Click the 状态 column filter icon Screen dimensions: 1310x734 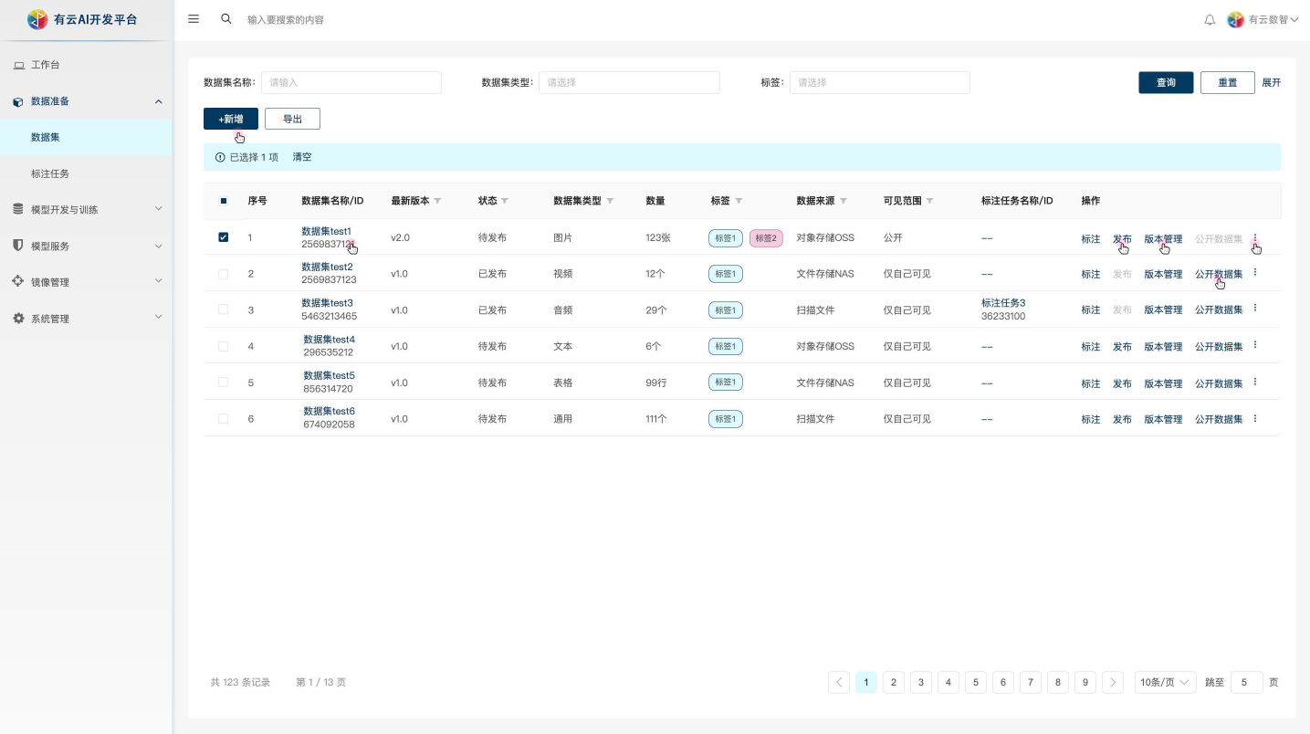[x=505, y=201]
